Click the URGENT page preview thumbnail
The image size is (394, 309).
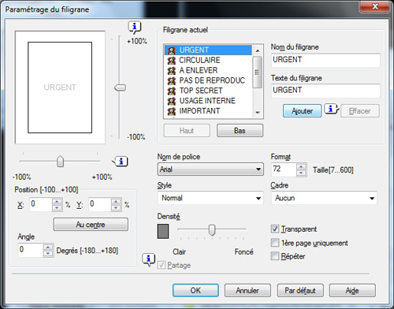click(x=60, y=87)
